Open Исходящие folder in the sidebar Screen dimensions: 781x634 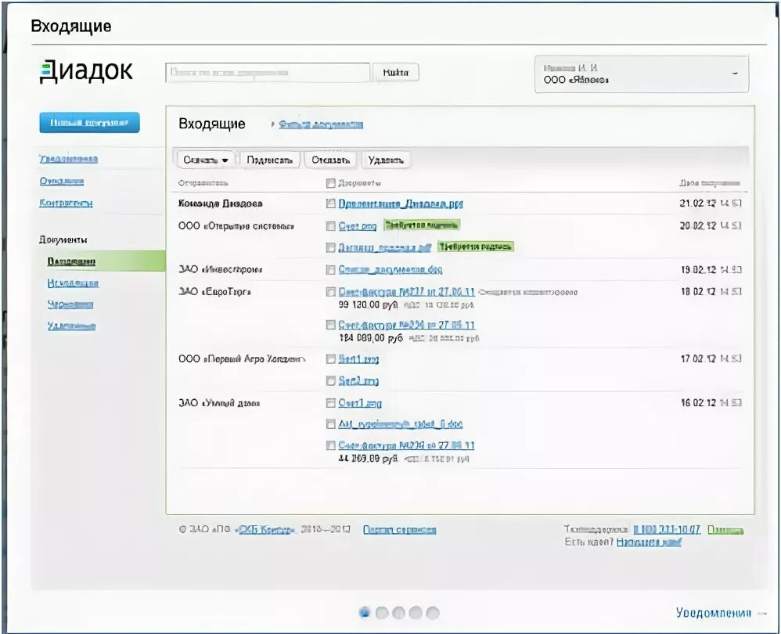pyautogui.click(x=73, y=283)
